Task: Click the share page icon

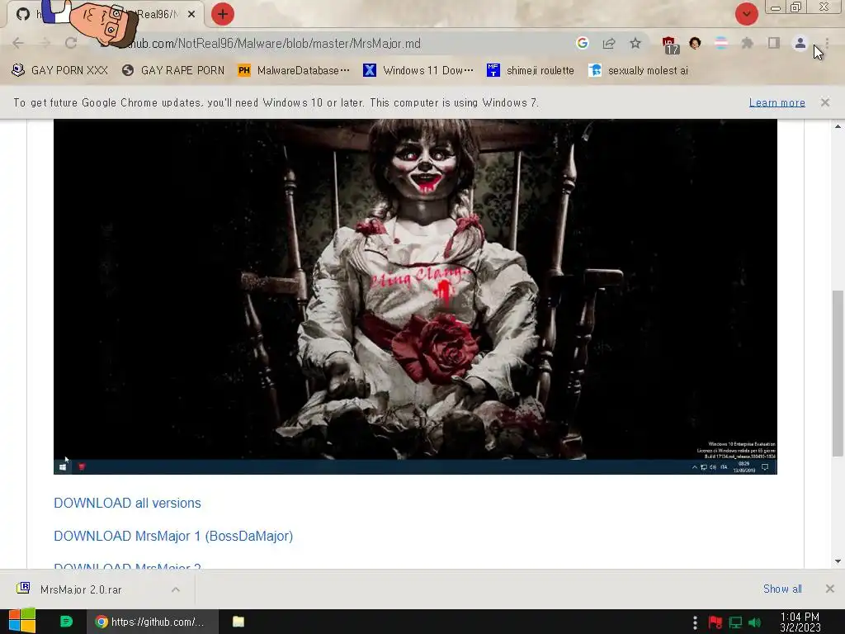Action: coord(609,43)
